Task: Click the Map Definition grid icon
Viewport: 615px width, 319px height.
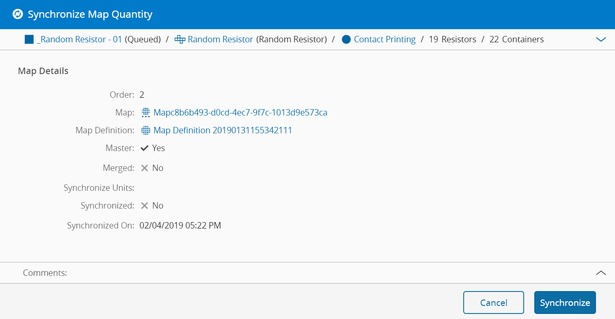Action: (x=146, y=130)
